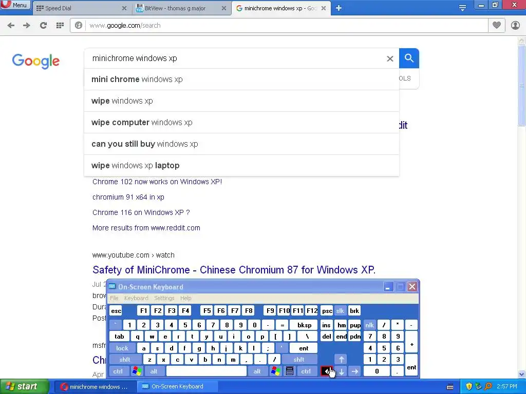Toggle the slk (scroll lock) key

[340, 311]
